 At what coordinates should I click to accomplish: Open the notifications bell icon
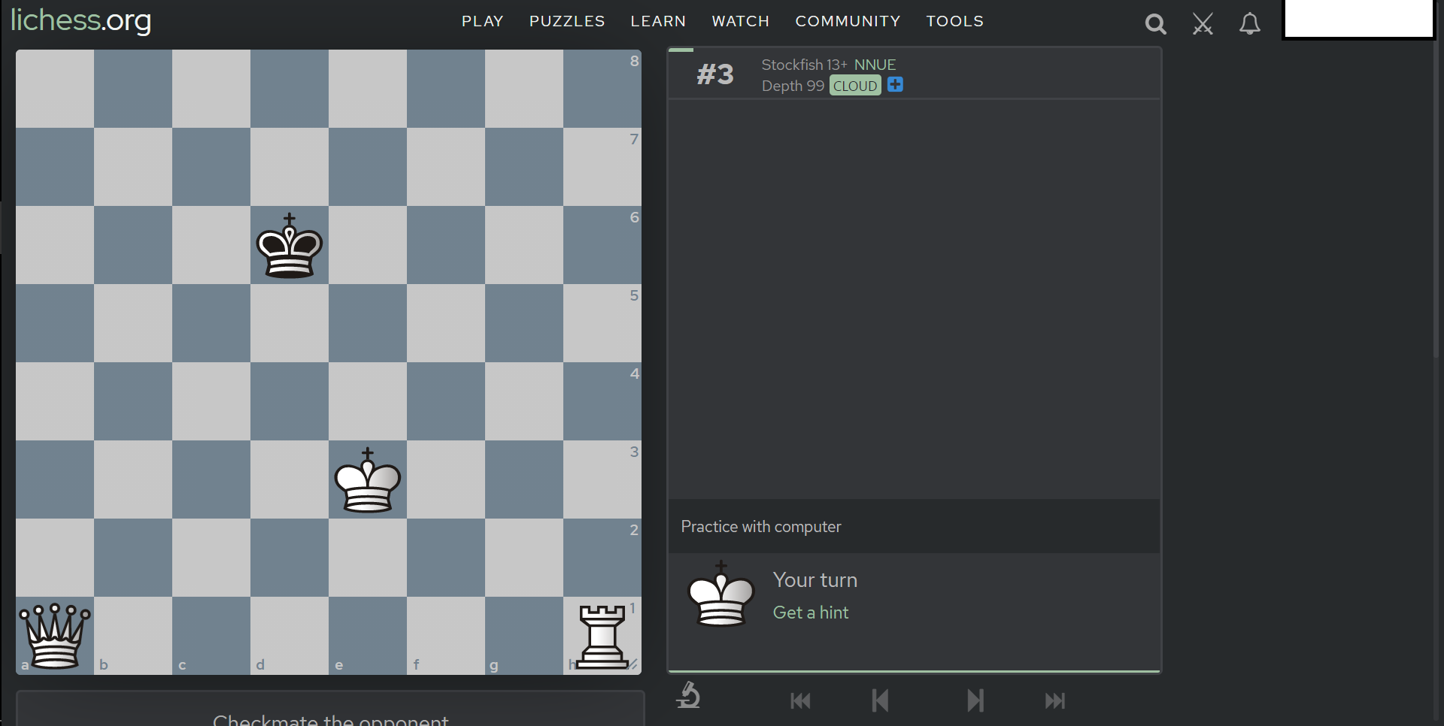[x=1249, y=23]
